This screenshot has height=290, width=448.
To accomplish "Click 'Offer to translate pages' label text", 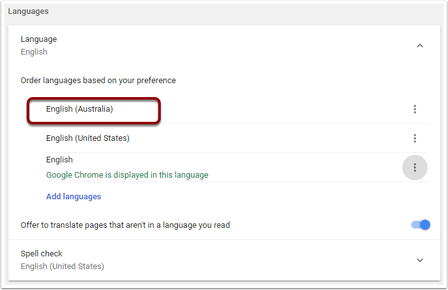I will pyautogui.click(x=125, y=225).
